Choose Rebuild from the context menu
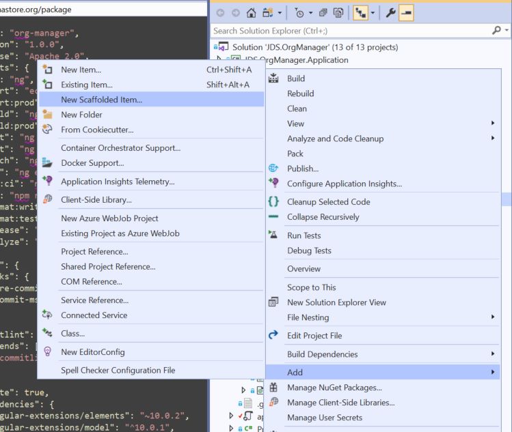 click(x=383, y=93)
